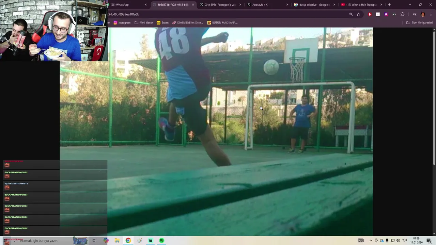Image resolution: width=436 pixels, height=245 pixels.
Task: Open the Chrome profile avatar
Action: click(423, 14)
